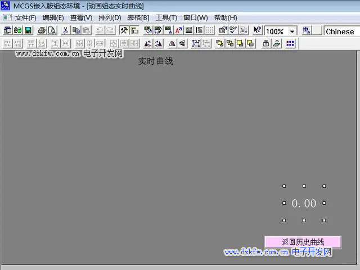This screenshot has height=270, width=360.
Task: Click the Copy toolbar icon
Action: click(x=75, y=31)
